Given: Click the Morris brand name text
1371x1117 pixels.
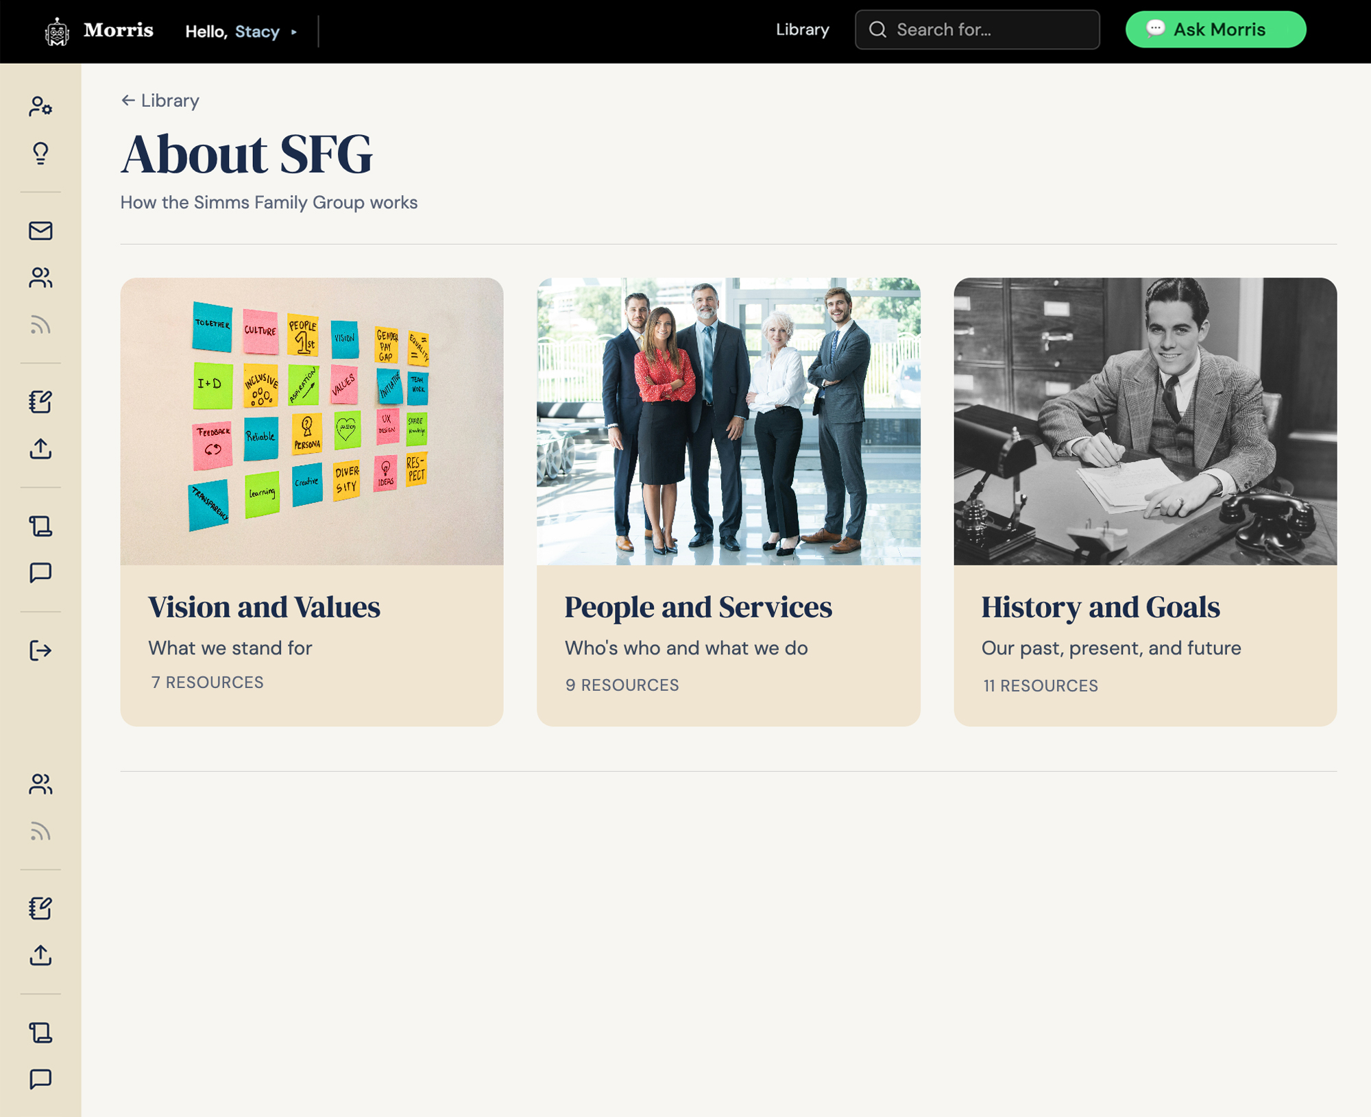Looking at the screenshot, I should click(x=119, y=30).
